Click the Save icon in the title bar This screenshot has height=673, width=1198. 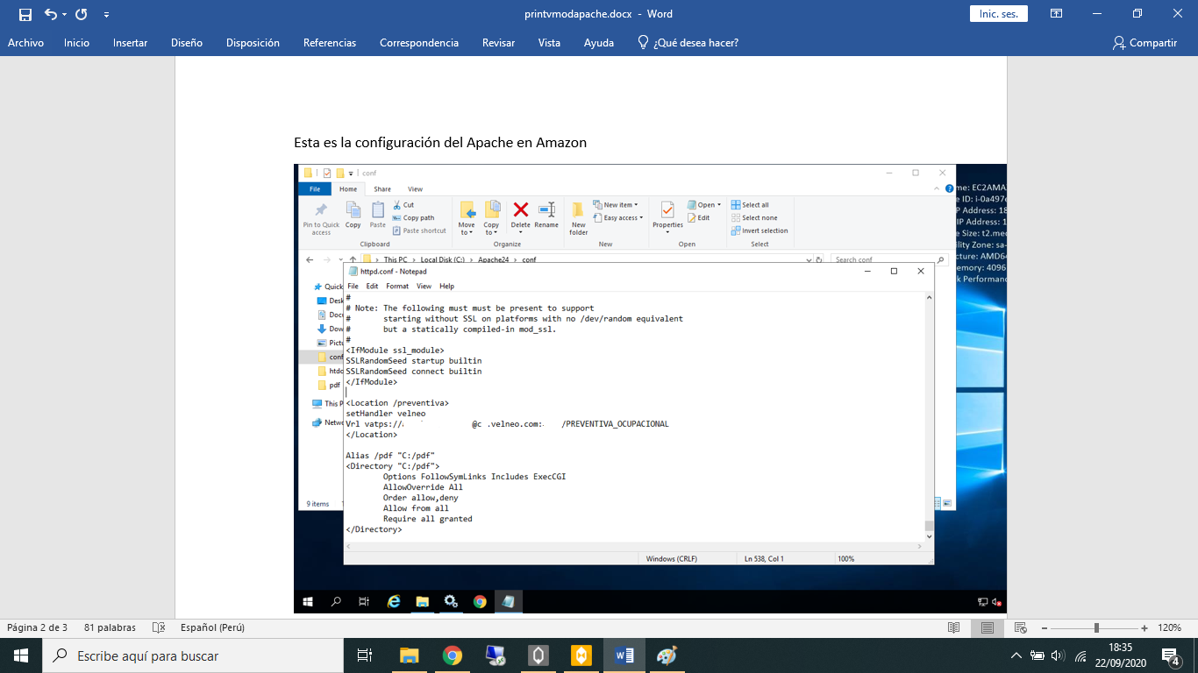coord(25,14)
